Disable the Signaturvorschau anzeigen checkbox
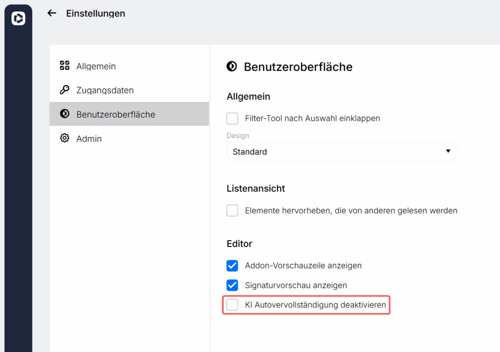The width and height of the screenshot is (500, 352). [x=232, y=285]
